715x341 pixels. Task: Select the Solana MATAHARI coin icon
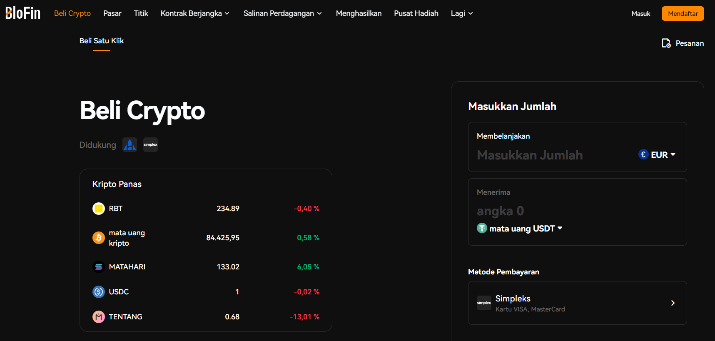[99, 267]
